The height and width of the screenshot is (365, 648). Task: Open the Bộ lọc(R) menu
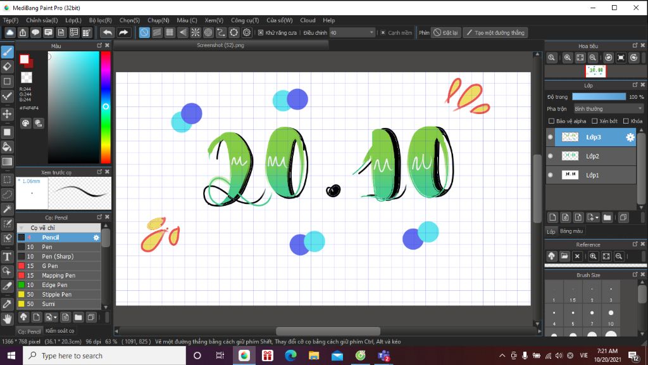pos(101,20)
